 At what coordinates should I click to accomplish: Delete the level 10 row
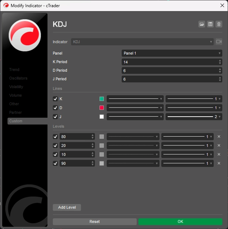tap(218, 155)
